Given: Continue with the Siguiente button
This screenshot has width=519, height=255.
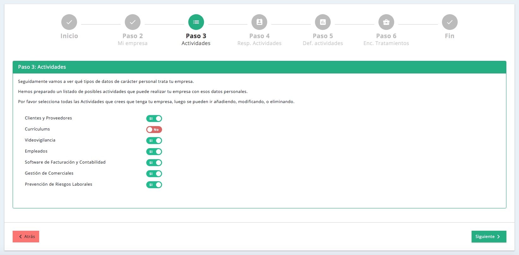Looking at the screenshot, I should tap(489, 236).
